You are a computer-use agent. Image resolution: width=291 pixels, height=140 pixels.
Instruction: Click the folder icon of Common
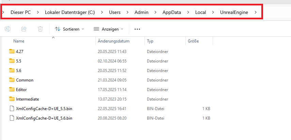(x=12, y=80)
